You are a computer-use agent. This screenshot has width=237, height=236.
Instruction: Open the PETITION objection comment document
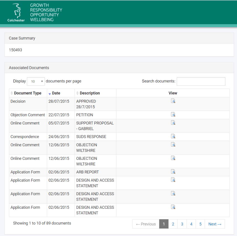(x=173, y=115)
